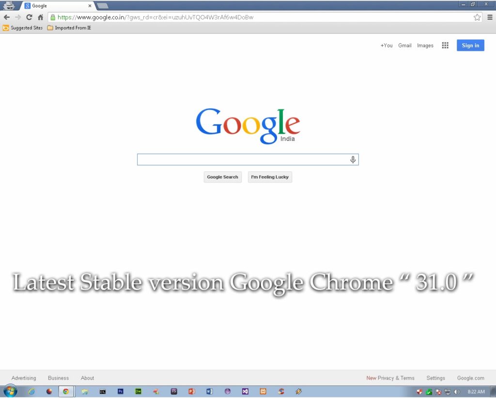
Task: Open the Settings footer link
Action: (x=435, y=378)
